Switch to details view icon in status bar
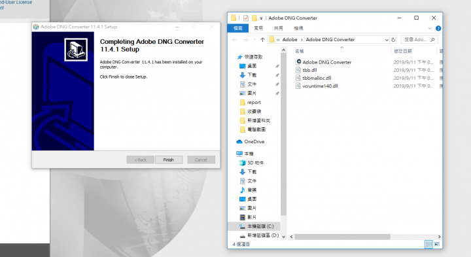This screenshot has height=257, width=471. (x=428, y=244)
